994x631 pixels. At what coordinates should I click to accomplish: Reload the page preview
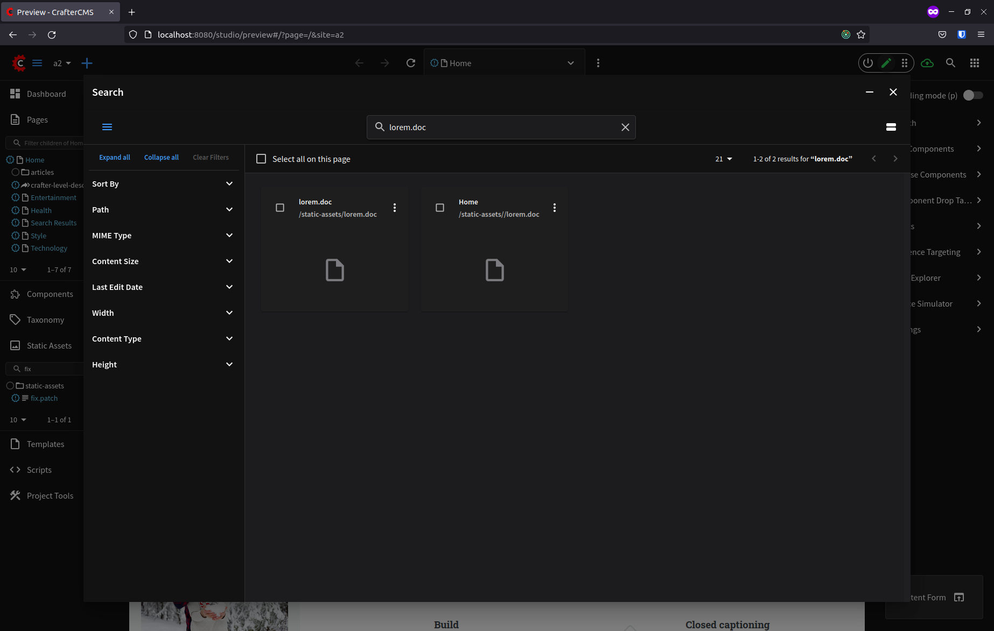(411, 62)
